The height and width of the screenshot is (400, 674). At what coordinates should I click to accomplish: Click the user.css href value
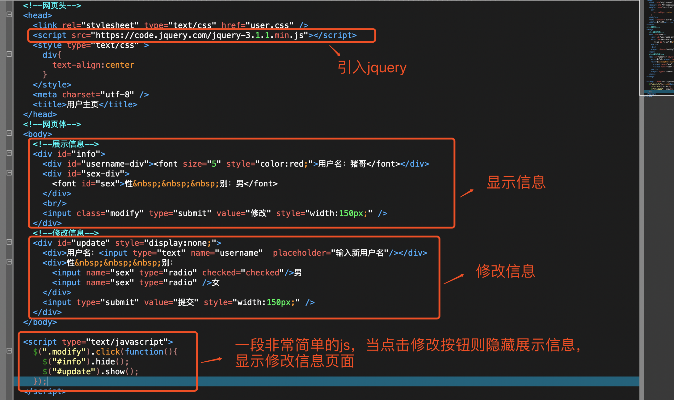[269, 25]
